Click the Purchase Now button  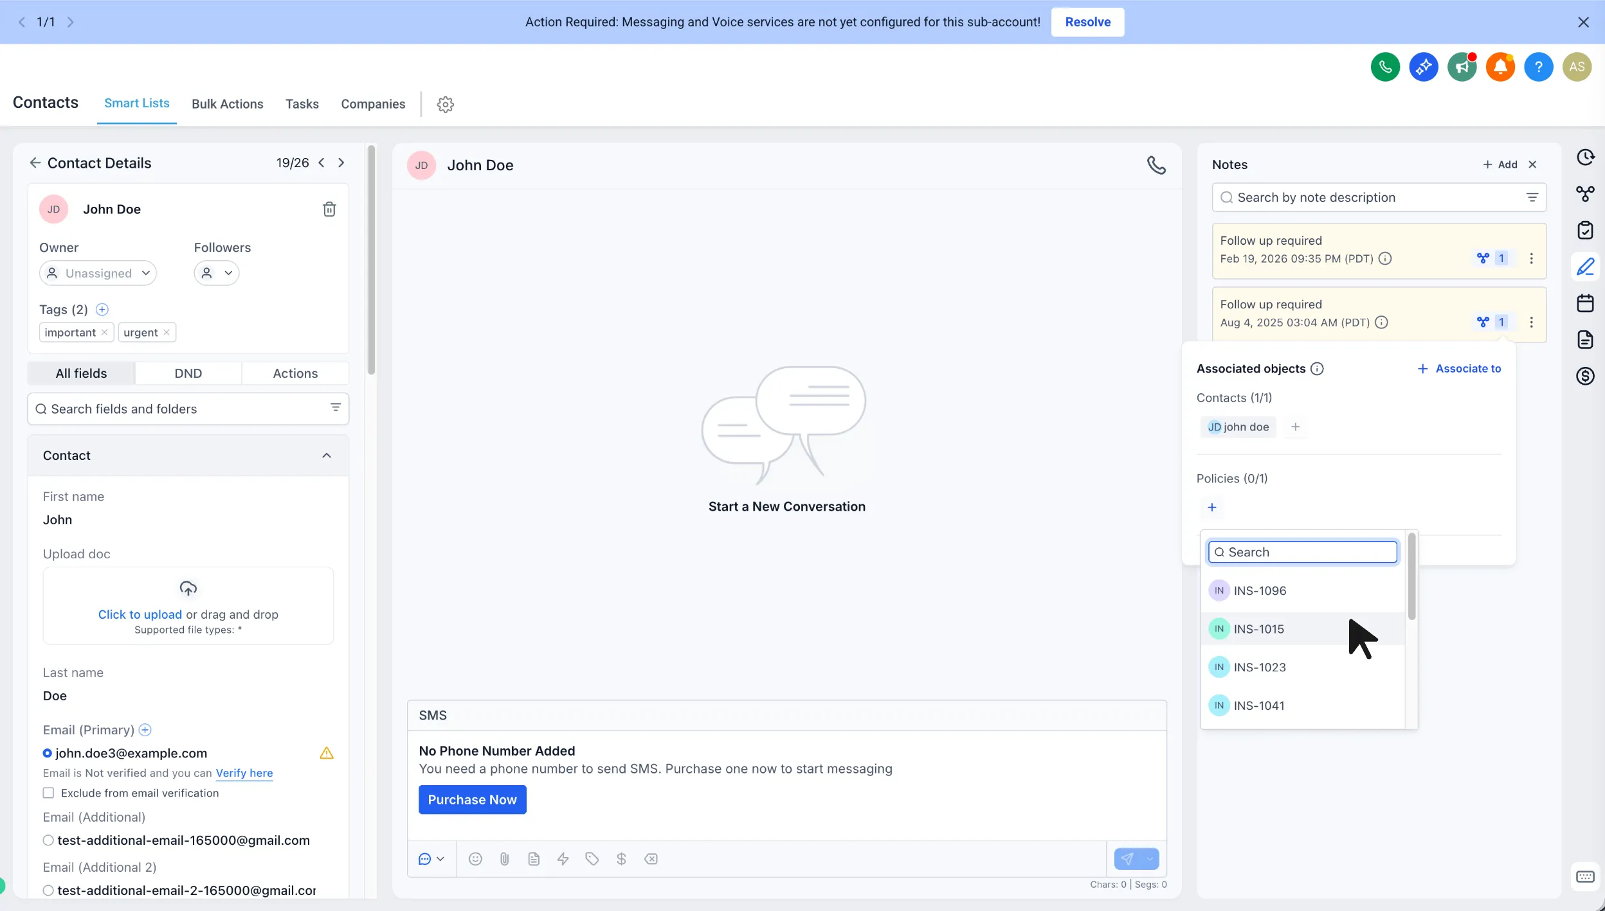472,800
